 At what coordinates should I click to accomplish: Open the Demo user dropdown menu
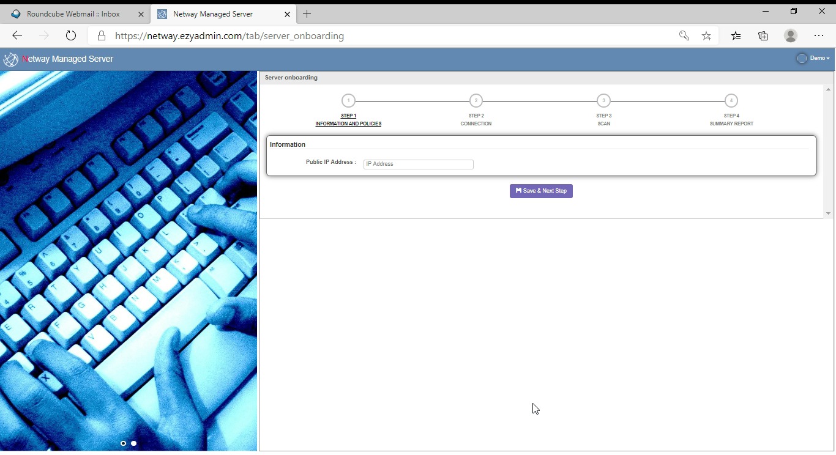tap(819, 59)
